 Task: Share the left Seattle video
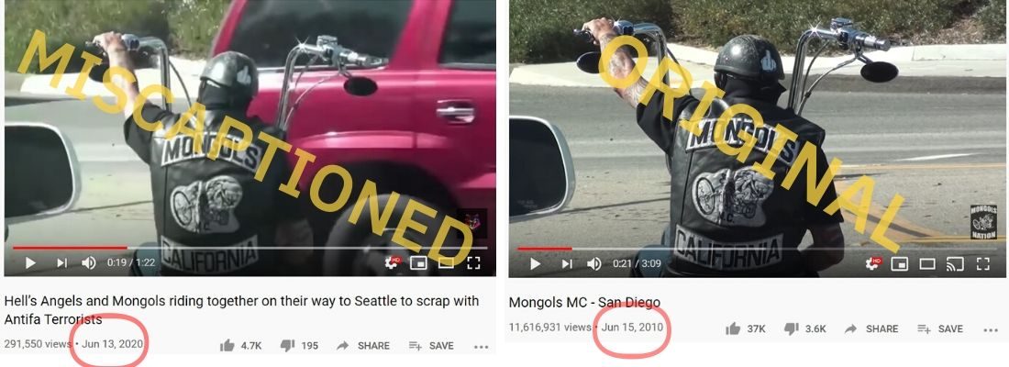[363, 346]
